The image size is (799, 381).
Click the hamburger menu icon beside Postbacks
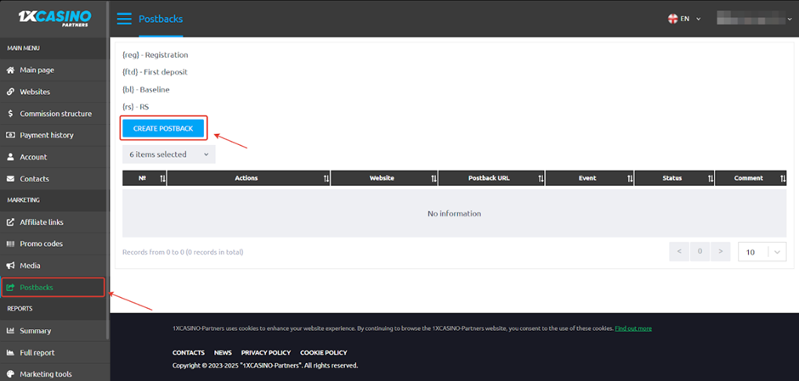124,19
